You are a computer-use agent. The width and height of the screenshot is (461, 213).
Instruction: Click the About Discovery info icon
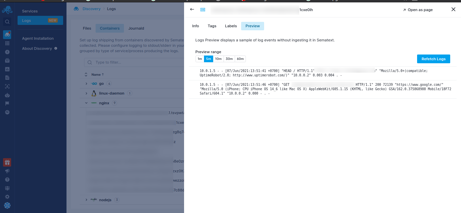tap(56, 48)
